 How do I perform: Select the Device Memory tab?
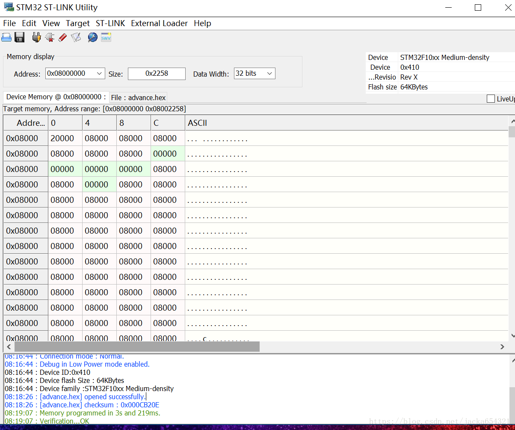click(x=56, y=97)
